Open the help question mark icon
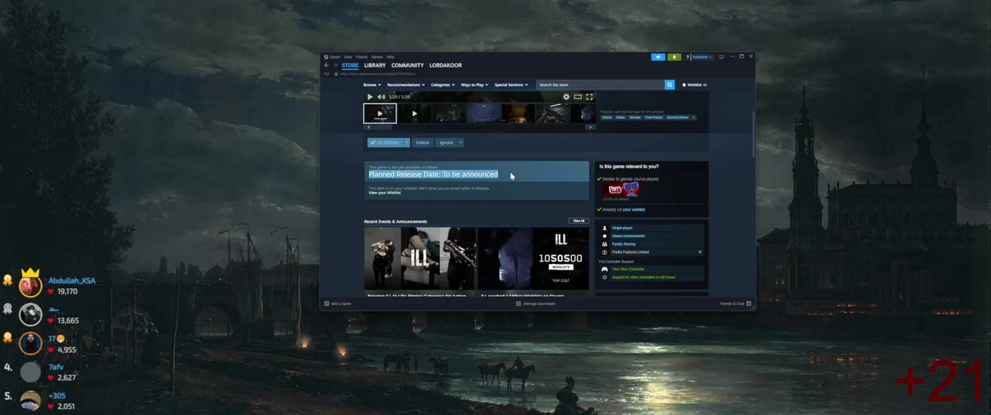 click(x=687, y=57)
